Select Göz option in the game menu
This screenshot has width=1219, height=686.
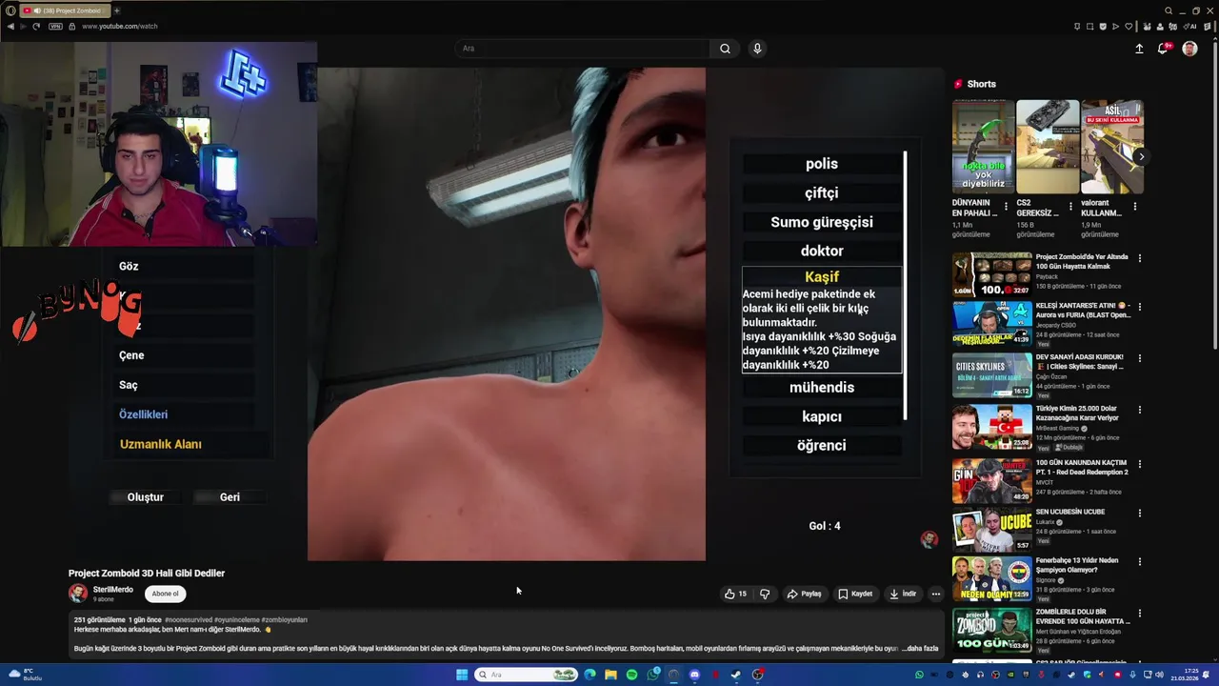click(129, 266)
